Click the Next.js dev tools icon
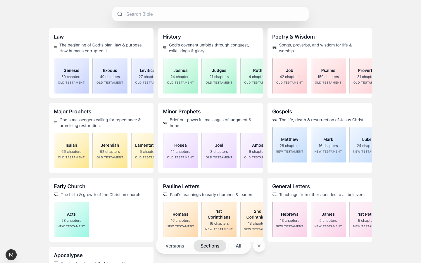 tap(11, 255)
